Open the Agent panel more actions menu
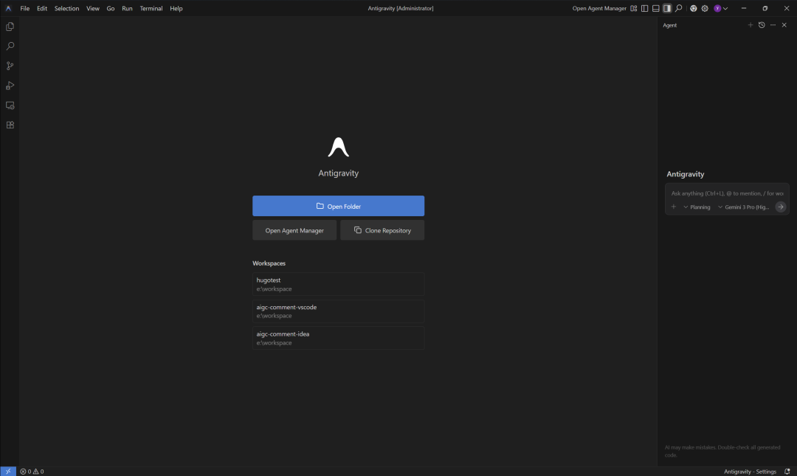Screen dimensions: 797x476 [773, 25]
